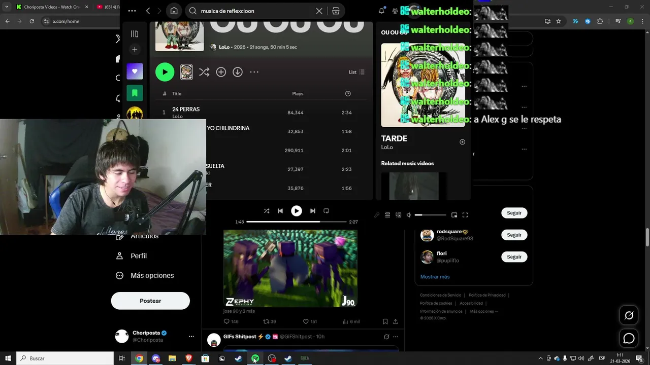Open Spotify from the Windows taskbar

[x=255, y=358]
